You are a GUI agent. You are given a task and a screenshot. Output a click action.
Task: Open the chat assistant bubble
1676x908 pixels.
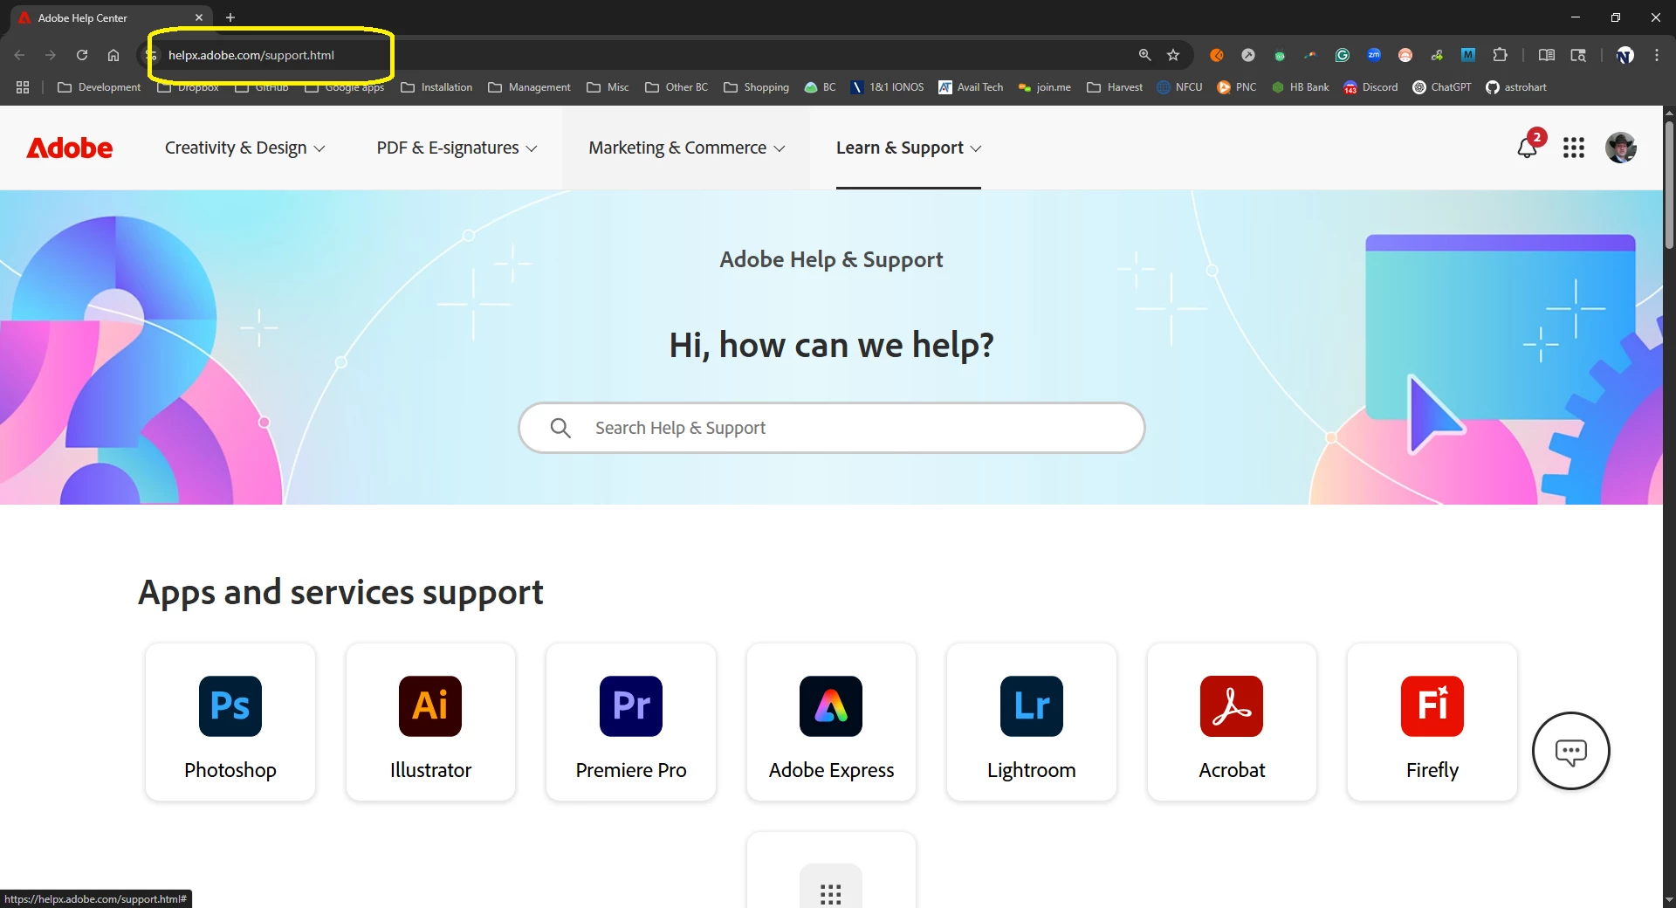(1571, 751)
